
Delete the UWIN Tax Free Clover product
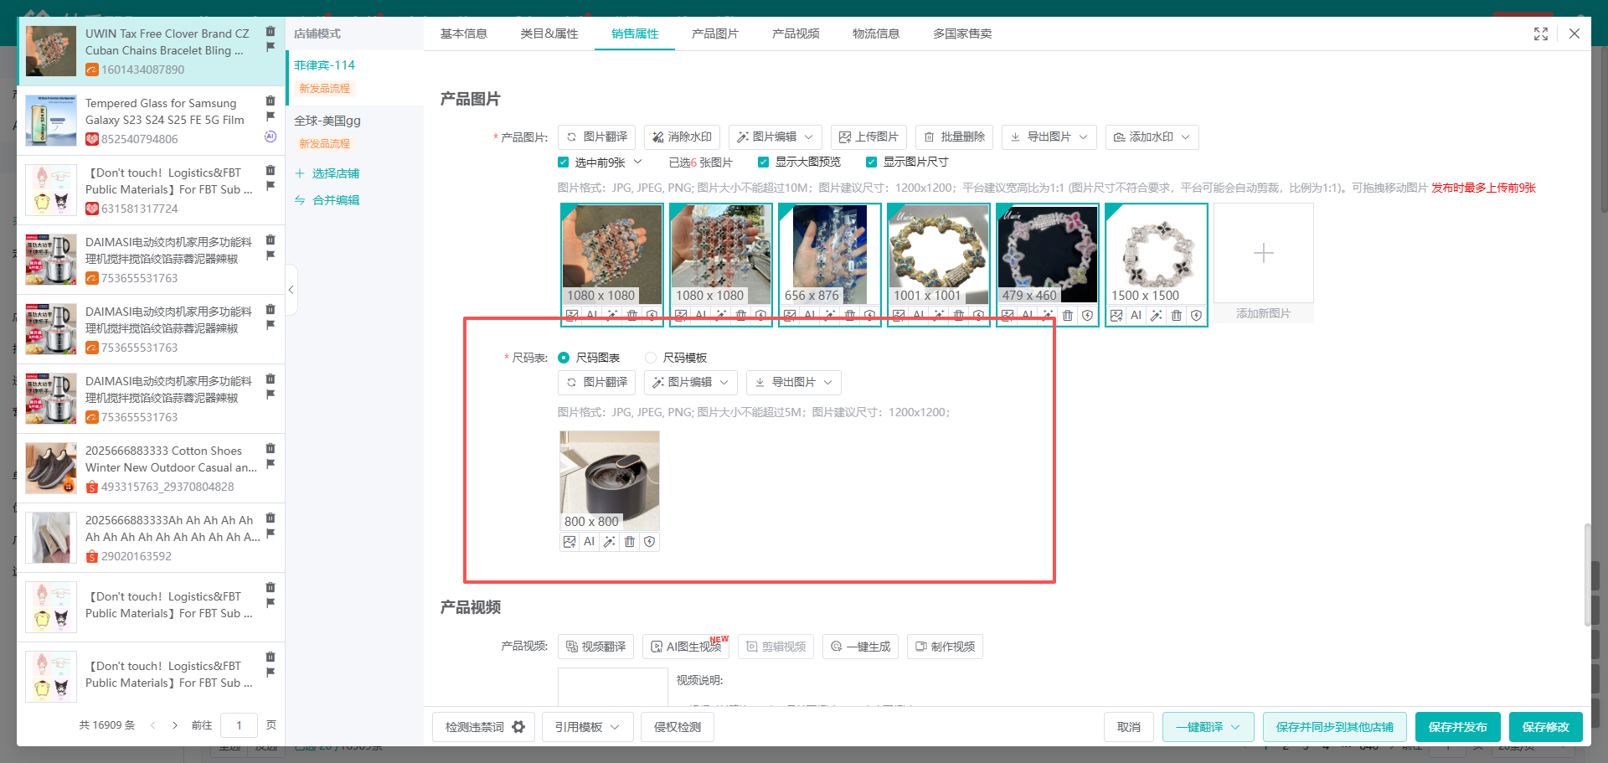pyautogui.click(x=270, y=32)
